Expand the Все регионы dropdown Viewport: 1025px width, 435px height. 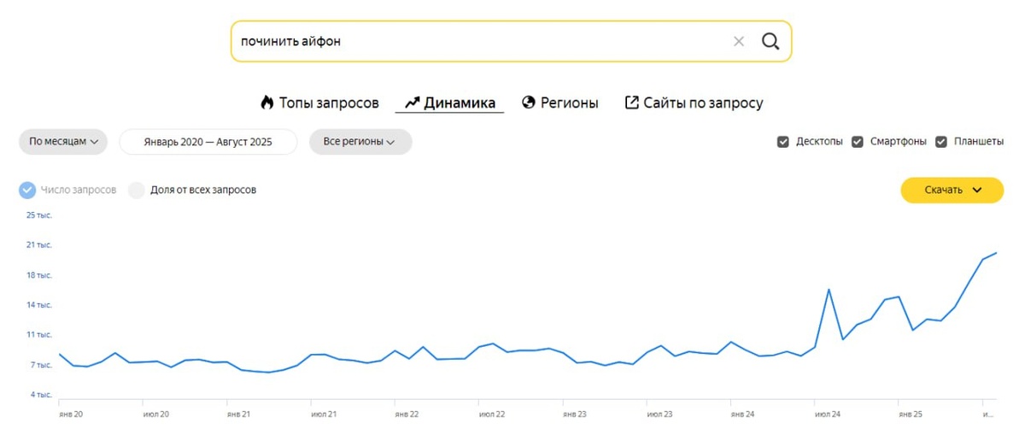tap(360, 142)
